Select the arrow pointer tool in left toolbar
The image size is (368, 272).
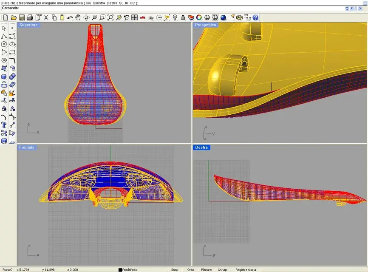point(4,28)
